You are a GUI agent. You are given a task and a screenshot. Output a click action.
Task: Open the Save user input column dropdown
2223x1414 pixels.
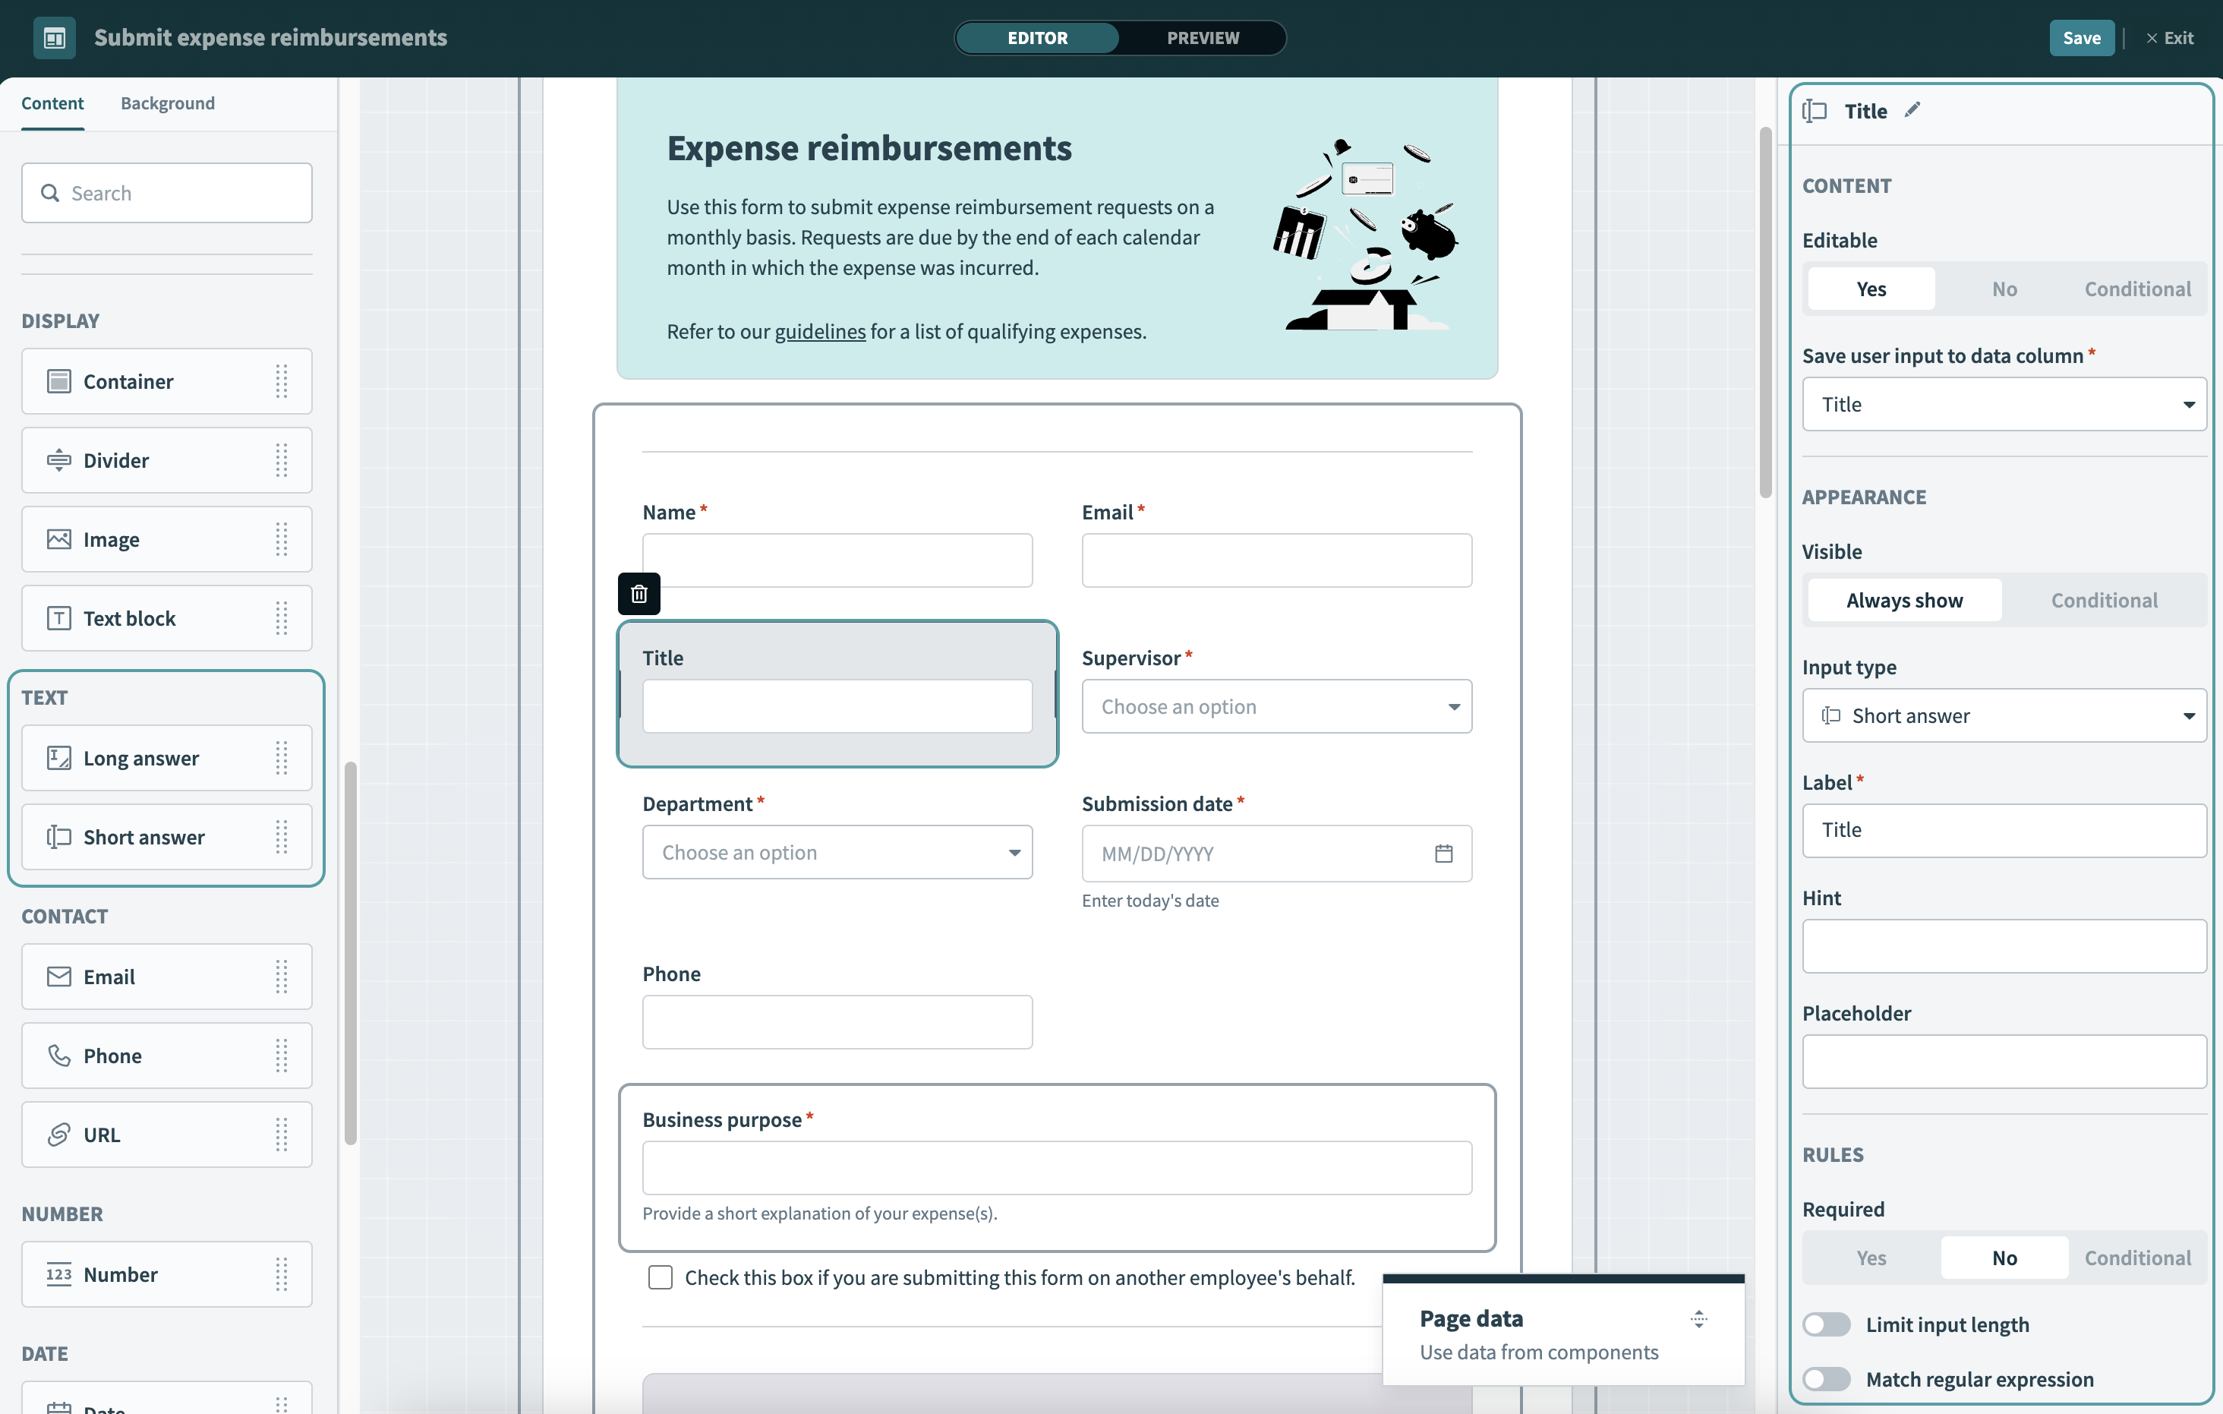[2004, 405]
